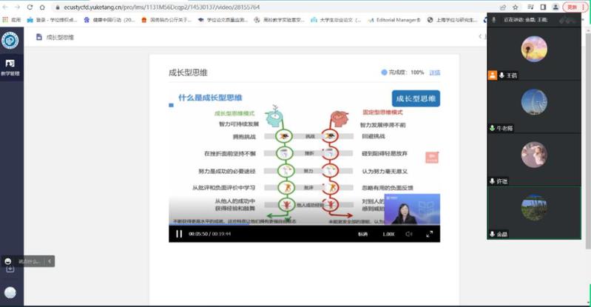Open 教学管理 in the left sidebar
Screen dimensions: 591x307
point(10,67)
